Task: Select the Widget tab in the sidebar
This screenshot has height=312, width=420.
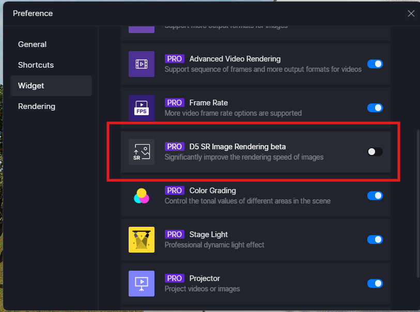Action: 31,86
